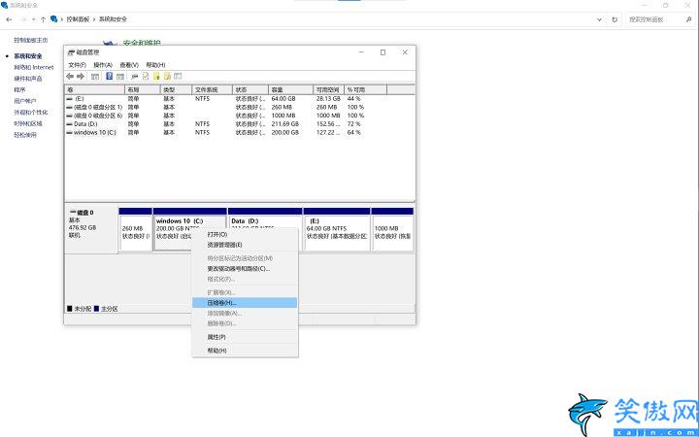699x437 pixels.
Task: Open 时钟和区域 in the left sidebar
Action: pyautogui.click(x=27, y=123)
